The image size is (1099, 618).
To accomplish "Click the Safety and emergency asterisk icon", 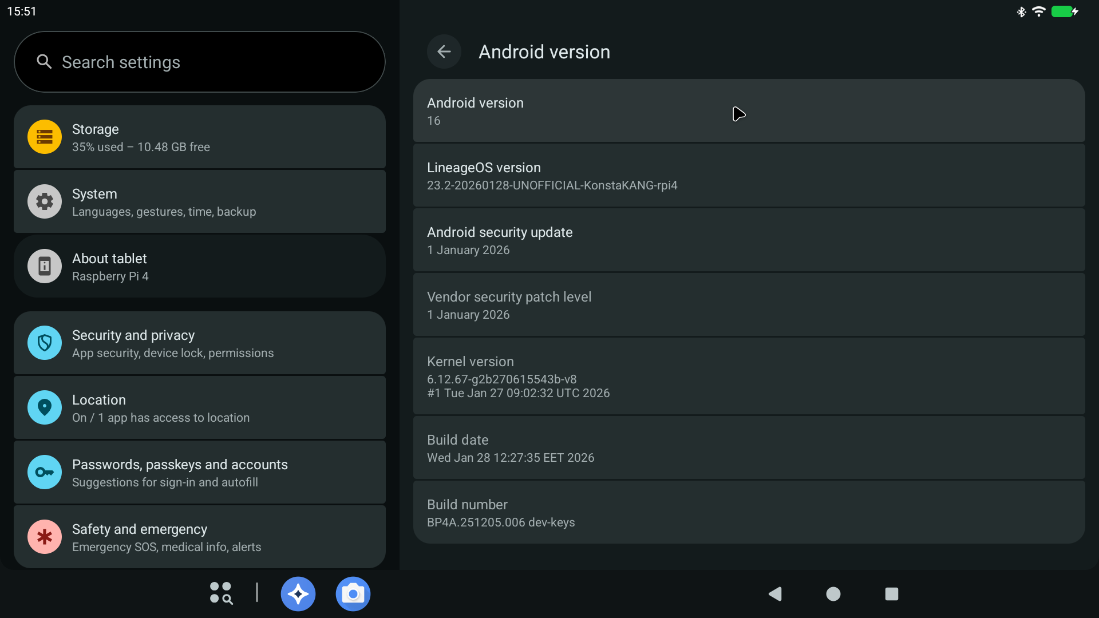I will 44,537.
